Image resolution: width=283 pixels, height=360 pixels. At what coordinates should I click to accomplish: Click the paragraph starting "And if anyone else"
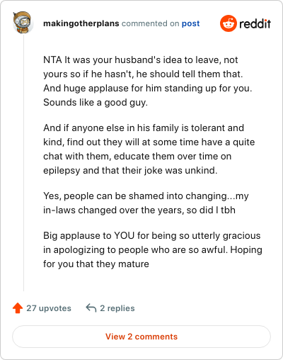pos(149,149)
